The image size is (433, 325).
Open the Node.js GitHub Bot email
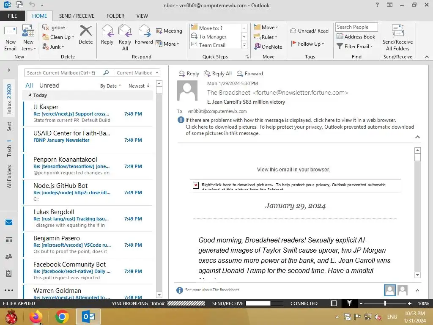tap(88, 193)
